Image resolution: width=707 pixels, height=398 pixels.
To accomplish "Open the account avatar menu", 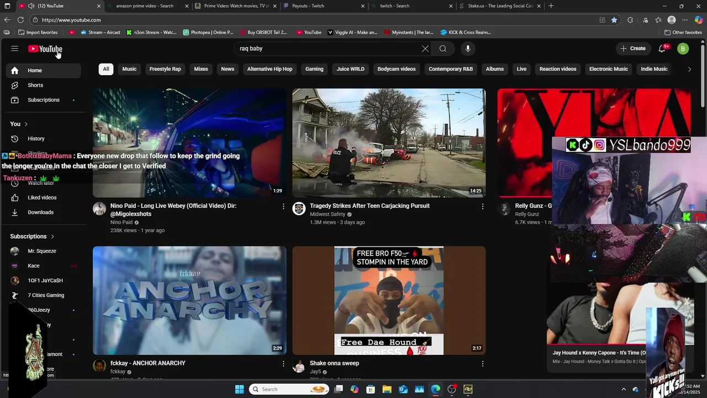I will pos(683,49).
